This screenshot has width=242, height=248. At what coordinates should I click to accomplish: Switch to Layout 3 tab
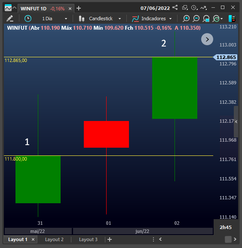pos(88,239)
